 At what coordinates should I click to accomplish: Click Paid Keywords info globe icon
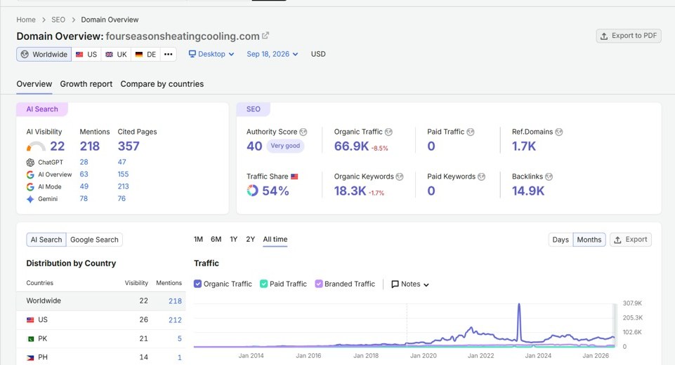481,177
